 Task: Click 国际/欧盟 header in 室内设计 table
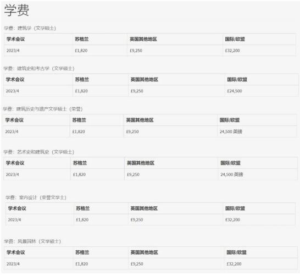tap(235, 208)
